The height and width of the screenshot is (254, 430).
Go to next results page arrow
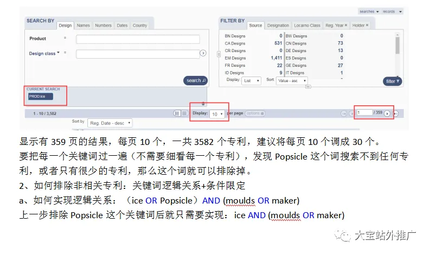point(387,113)
